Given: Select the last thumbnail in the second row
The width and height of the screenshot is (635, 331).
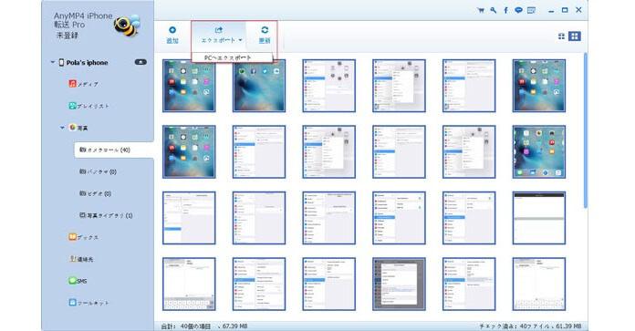Looking at the screenshot, I should click(x=538, y=151).
